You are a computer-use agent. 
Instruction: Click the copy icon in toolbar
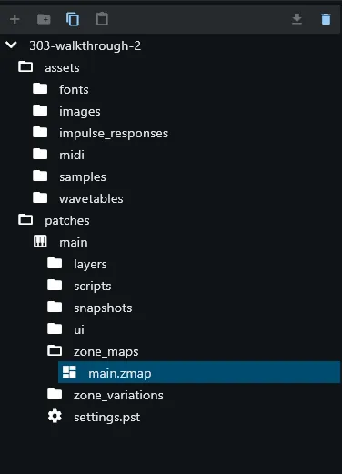coord(73,19)
